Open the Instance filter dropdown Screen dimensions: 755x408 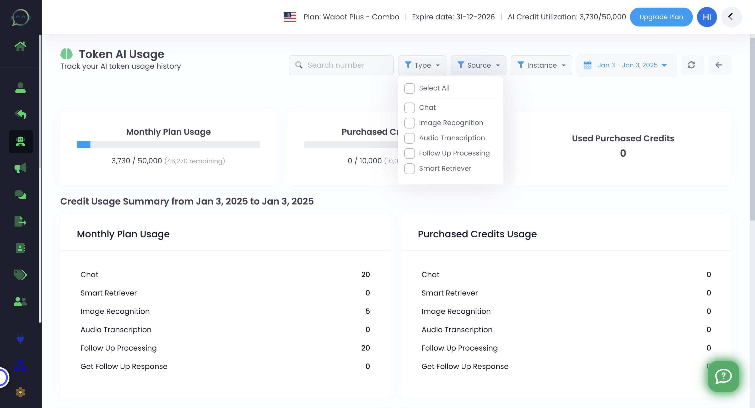541,65
